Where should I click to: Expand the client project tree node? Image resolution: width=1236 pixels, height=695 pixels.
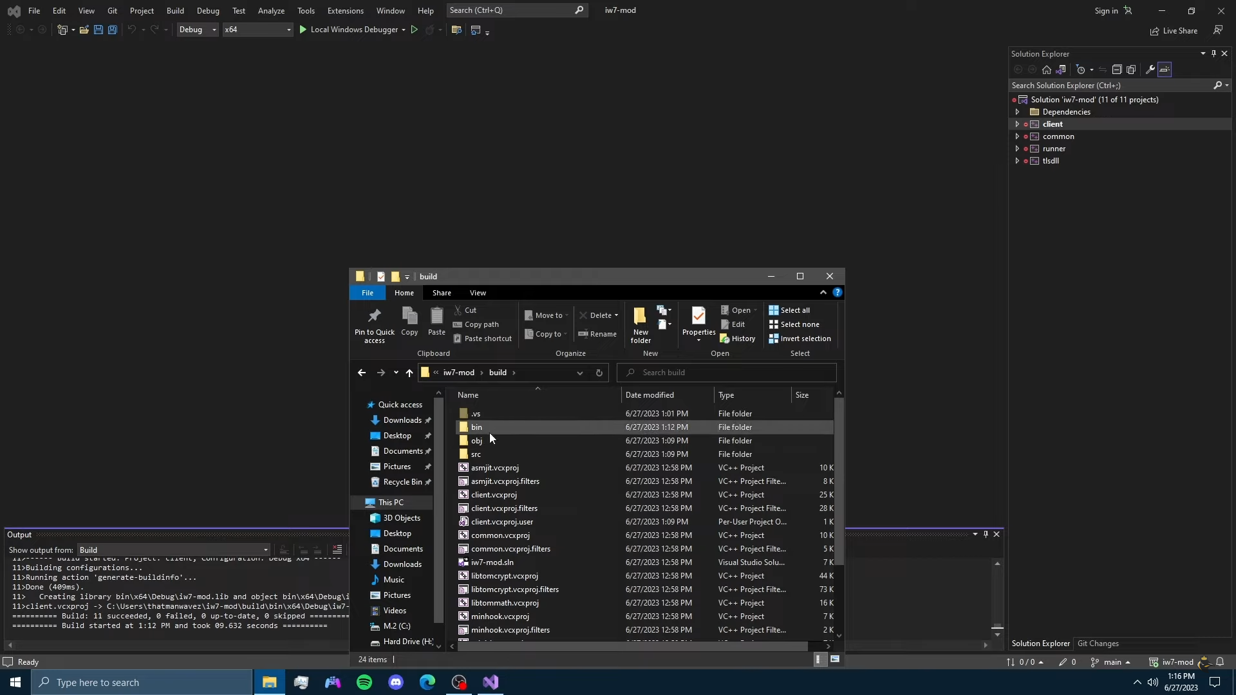(x=1017, y=124)
